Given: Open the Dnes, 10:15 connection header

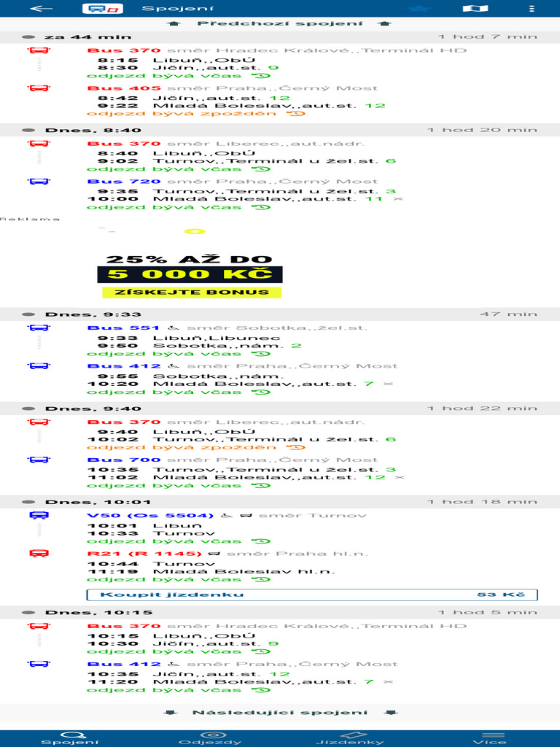Looking at the screenshot, I should tap(280, 613).
